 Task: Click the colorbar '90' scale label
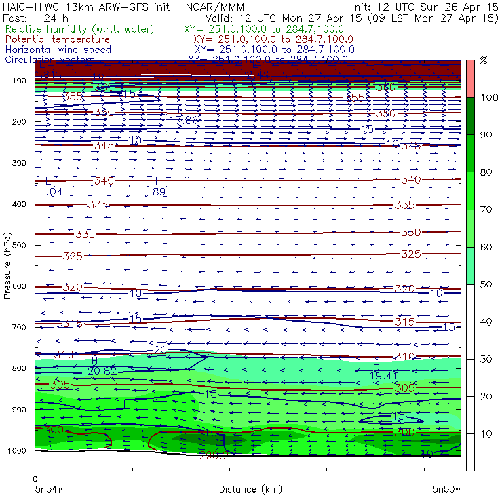pyautogui.click(x=486, y=135)
